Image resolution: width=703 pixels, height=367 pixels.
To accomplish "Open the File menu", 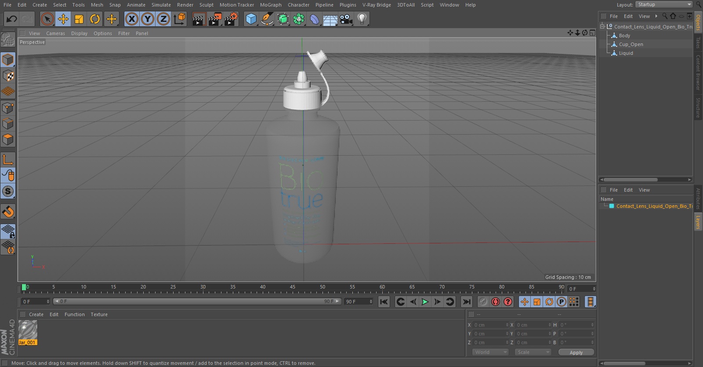I will pyautogui.click(x=7, y=5).
